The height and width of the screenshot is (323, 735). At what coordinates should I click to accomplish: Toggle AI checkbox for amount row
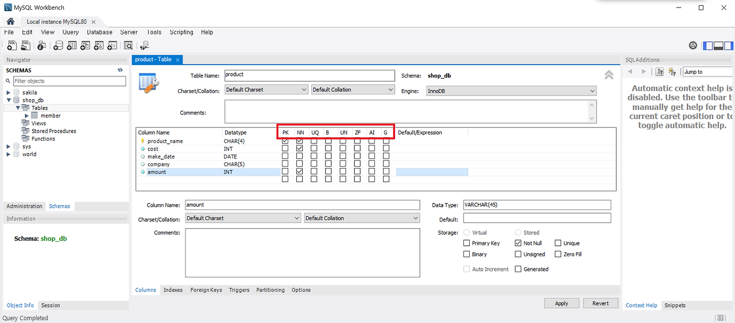pos(372,172)
